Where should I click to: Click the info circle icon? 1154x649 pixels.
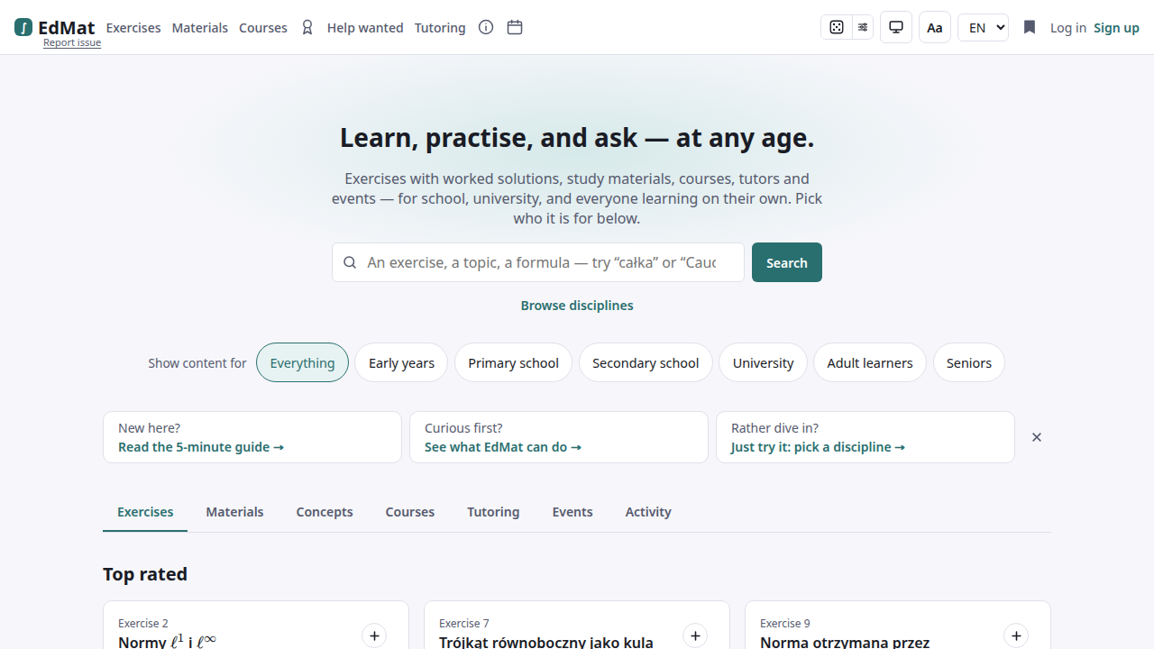486,27
